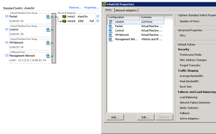Click the Remove... link for vSwitch0

click(x=75, y=8)
